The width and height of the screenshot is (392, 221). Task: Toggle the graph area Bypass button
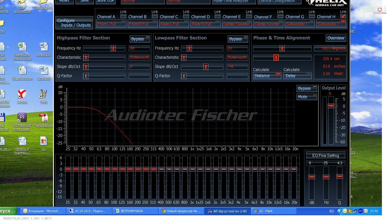click(x=307, y=88)
